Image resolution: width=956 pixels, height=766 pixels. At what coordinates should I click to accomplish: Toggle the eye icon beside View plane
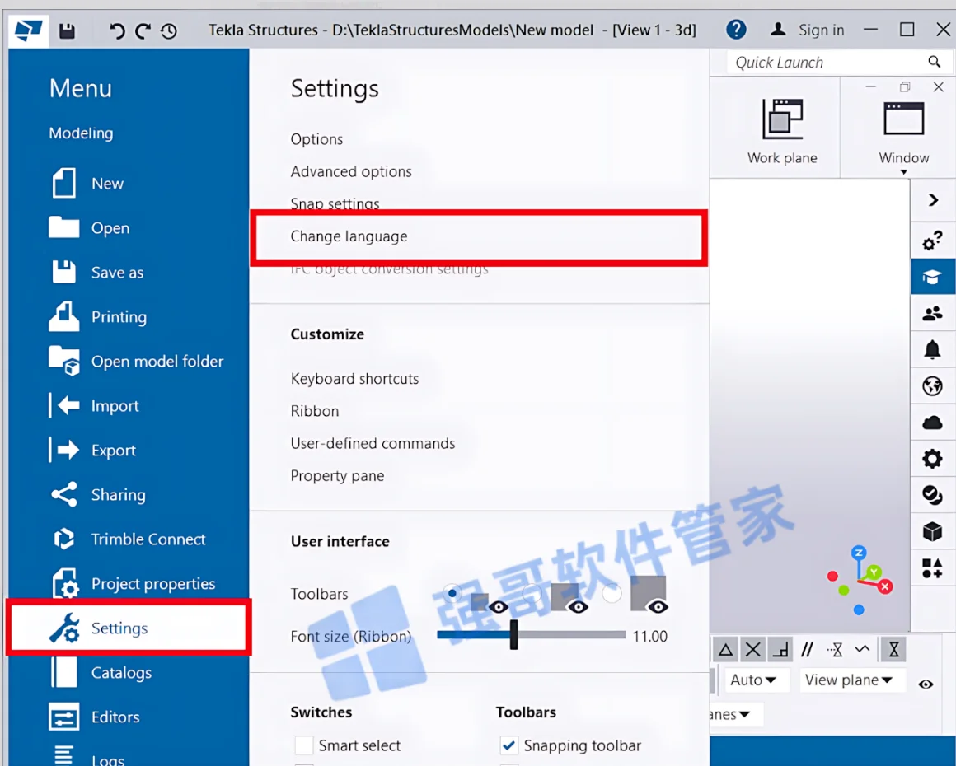pyautogui.click(x=926, y=684)
